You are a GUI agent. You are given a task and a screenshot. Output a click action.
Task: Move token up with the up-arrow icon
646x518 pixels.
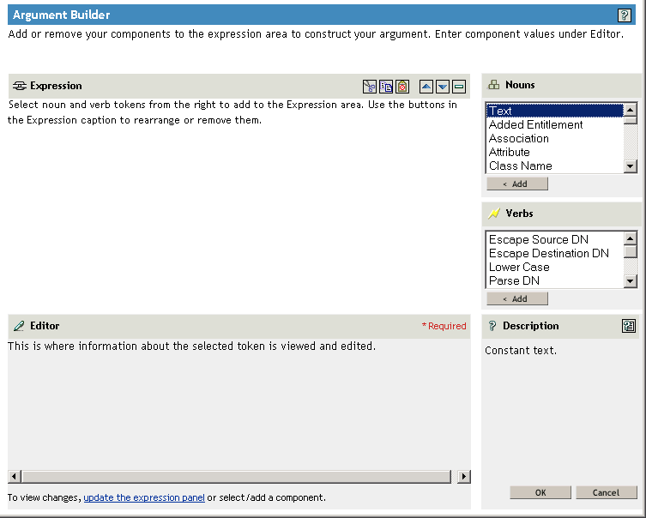pos(426,87)
